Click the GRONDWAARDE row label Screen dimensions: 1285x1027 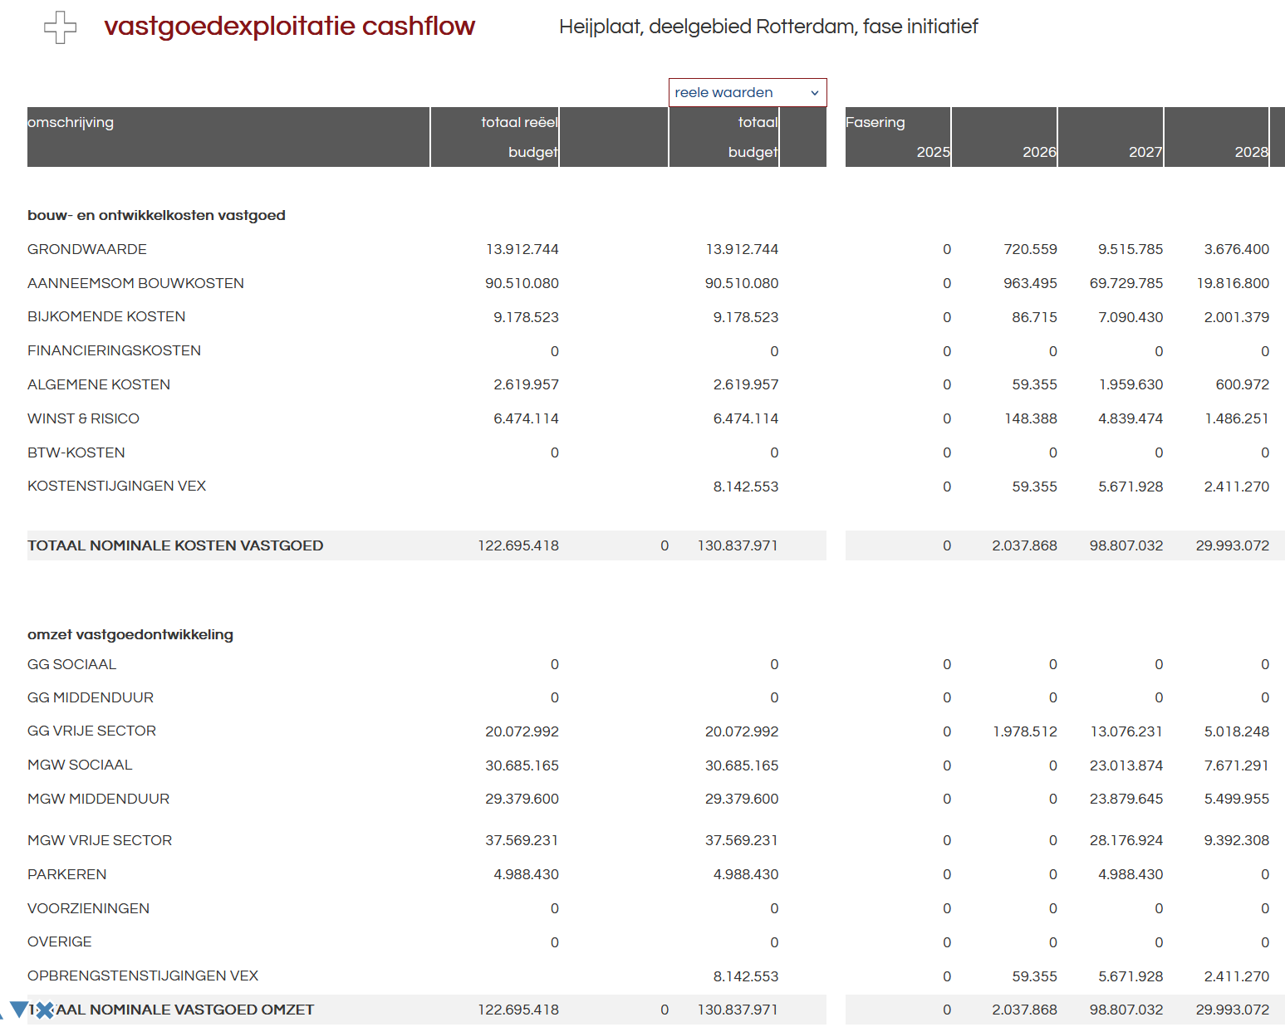click(x=87, y=249)
